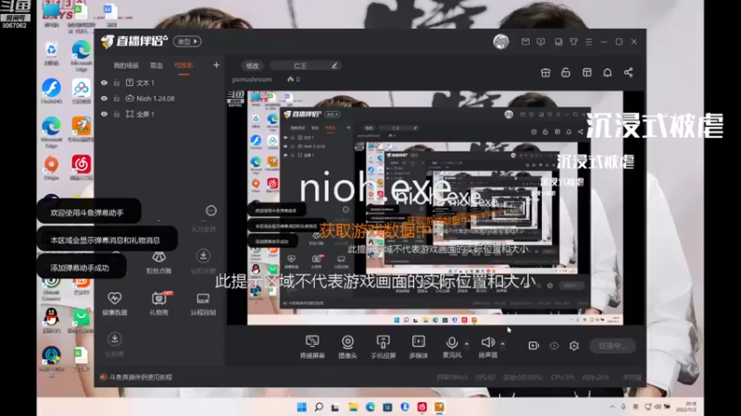Screen dimensions: 741x416
Task: Toggle the preview eye icon beside settings gear
Action: [x=554, y=346]
